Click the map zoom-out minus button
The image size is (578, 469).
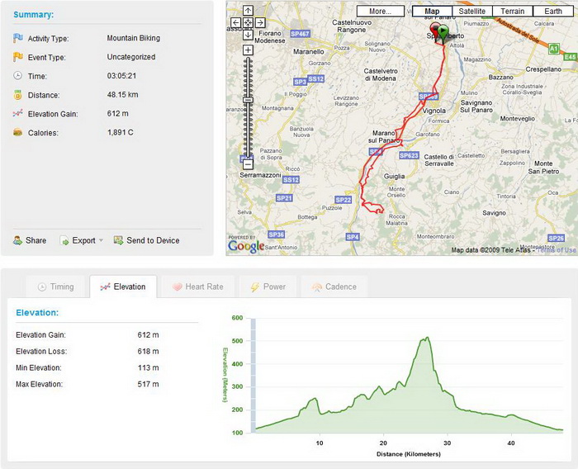click(248, 164)
